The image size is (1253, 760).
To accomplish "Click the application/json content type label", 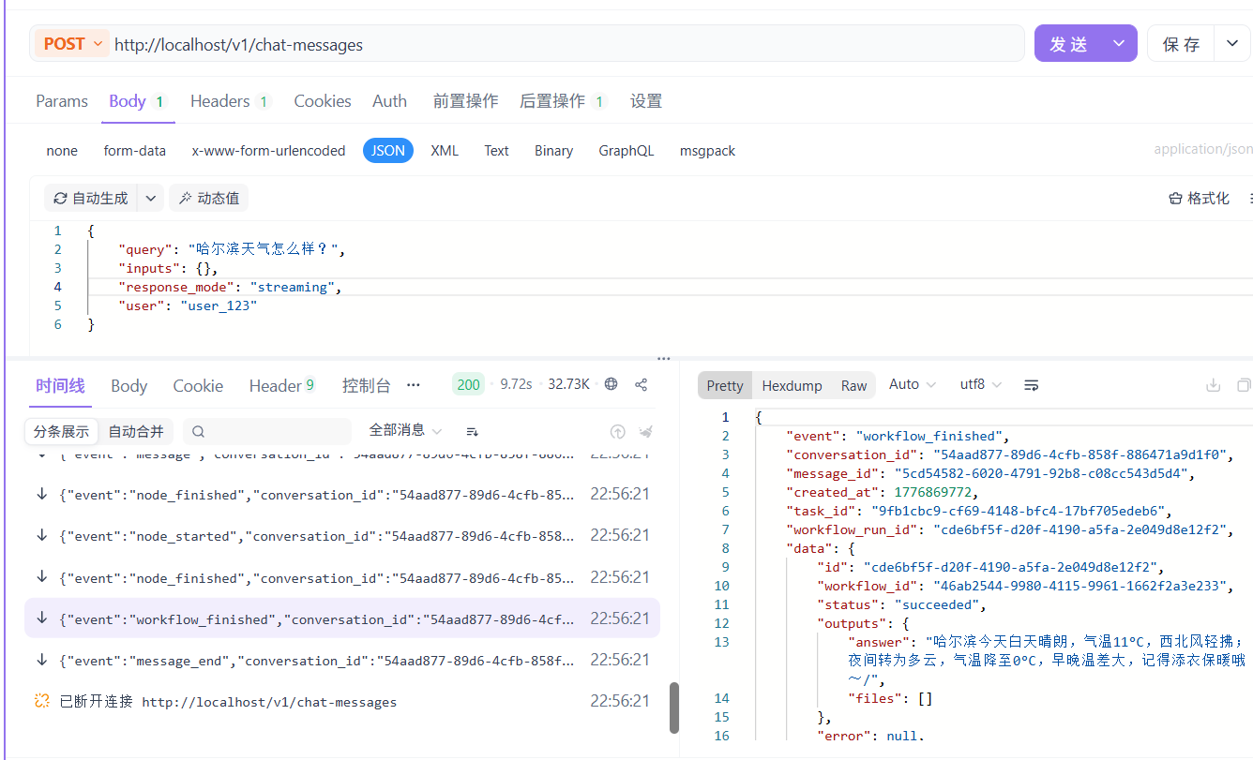I will 1203,149.
